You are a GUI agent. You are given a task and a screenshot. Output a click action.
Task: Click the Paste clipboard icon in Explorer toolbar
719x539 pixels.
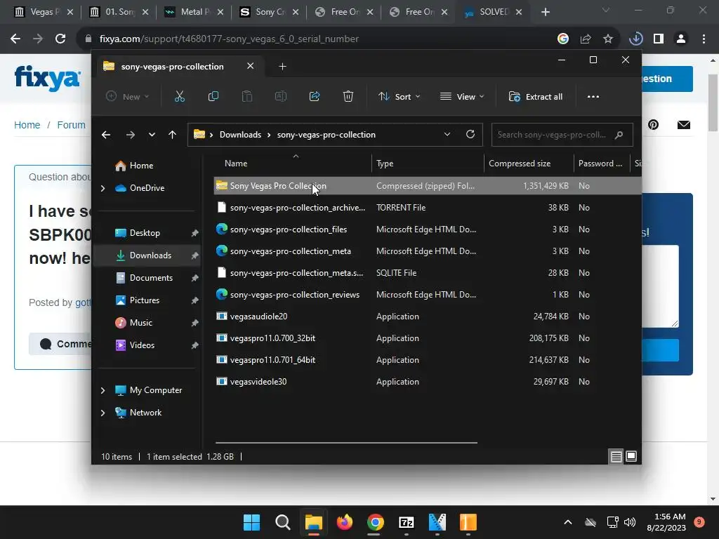(247, 97)
